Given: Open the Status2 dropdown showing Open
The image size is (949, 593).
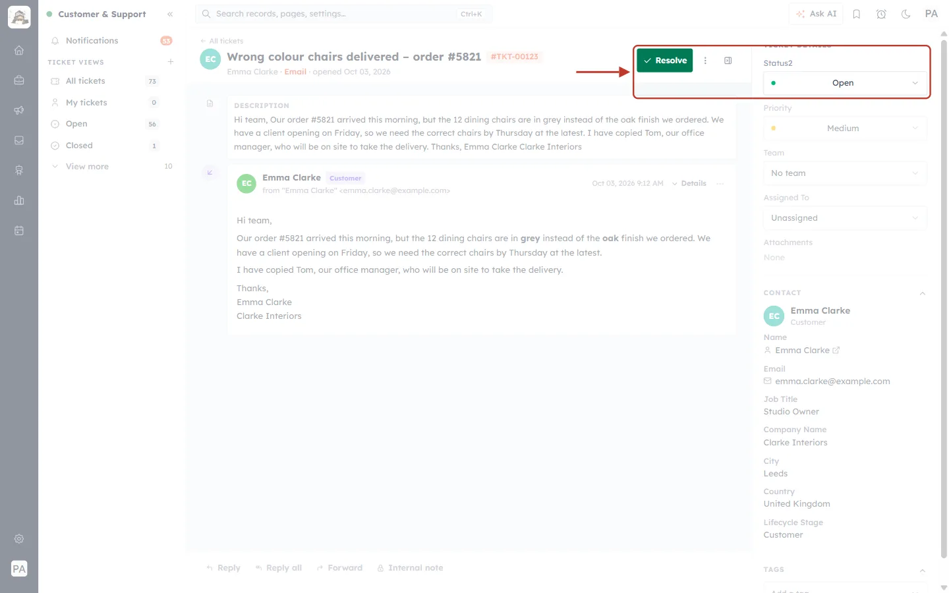Looking at the screenshot, I should coord(845,83).
